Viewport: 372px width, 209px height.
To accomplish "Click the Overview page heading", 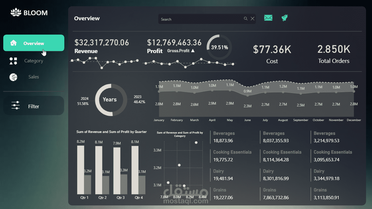I will point(87,18).
